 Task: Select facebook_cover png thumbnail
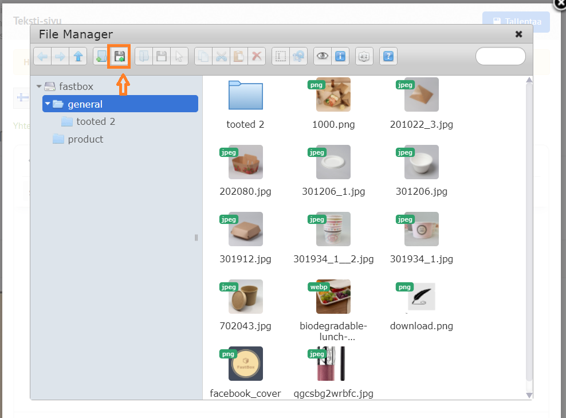pyautogui.click(x=245, y=364)
